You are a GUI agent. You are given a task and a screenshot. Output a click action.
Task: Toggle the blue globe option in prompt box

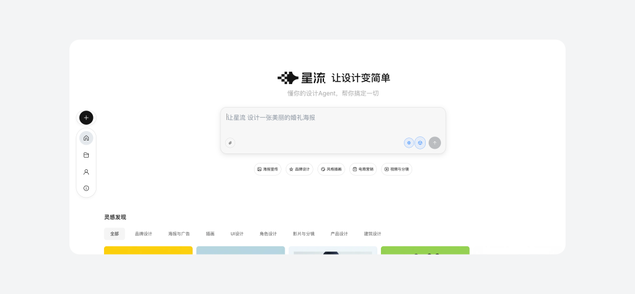409,143
